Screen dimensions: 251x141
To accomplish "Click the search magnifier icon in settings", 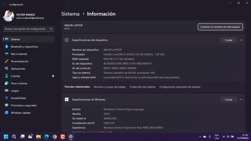I will point(51,29).
